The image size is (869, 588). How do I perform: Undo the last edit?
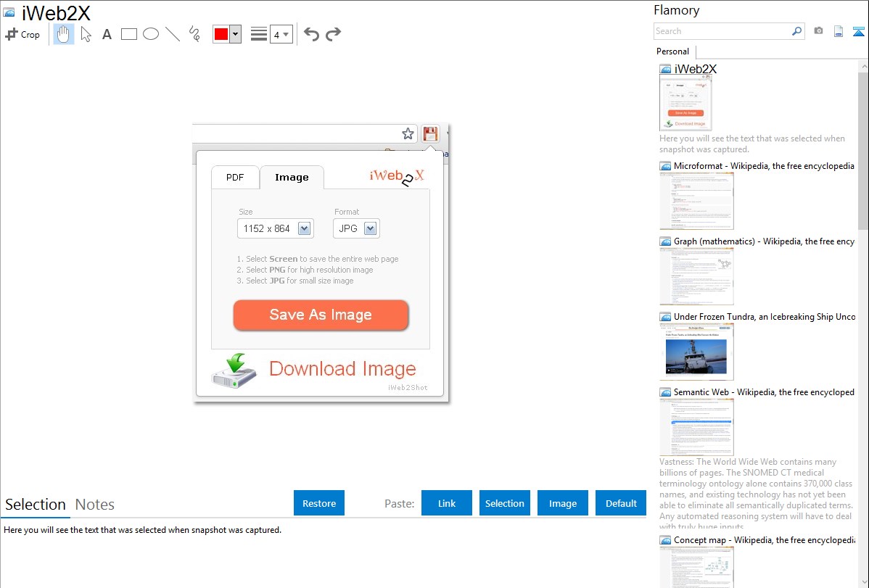coord(311,34)
